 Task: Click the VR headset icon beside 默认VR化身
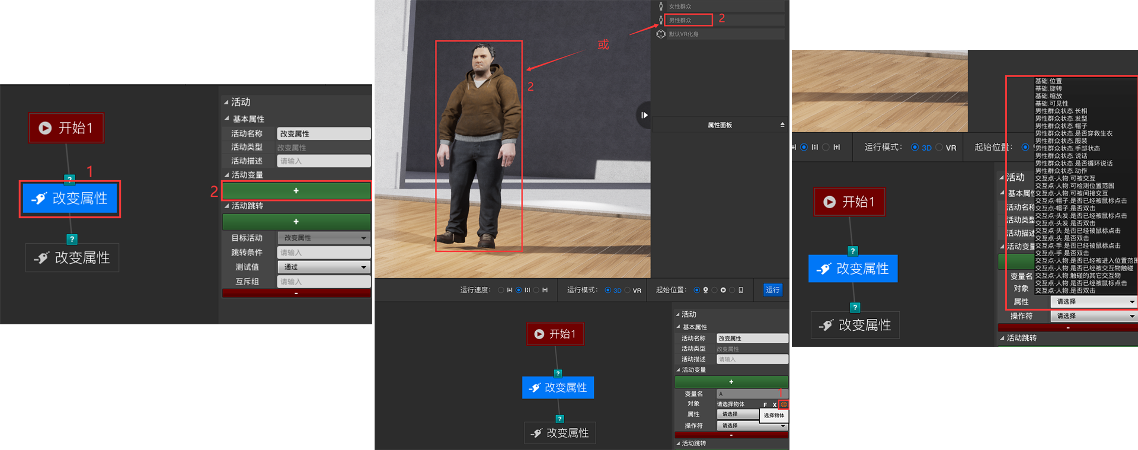661,34
